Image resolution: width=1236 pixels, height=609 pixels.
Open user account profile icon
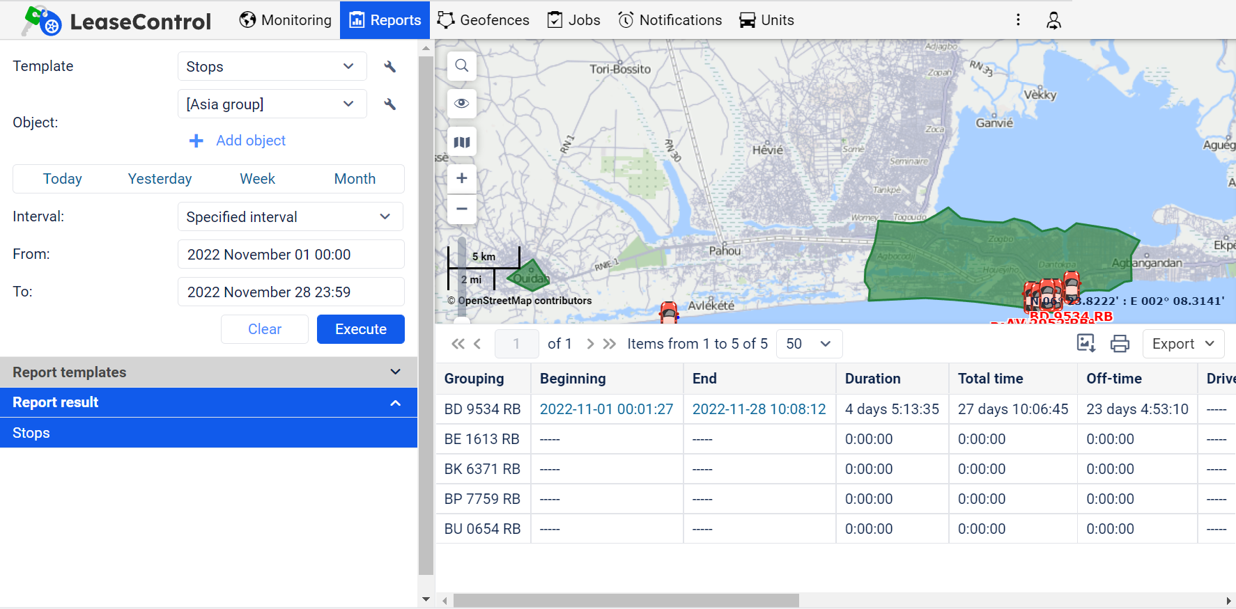pos(1053,20)
